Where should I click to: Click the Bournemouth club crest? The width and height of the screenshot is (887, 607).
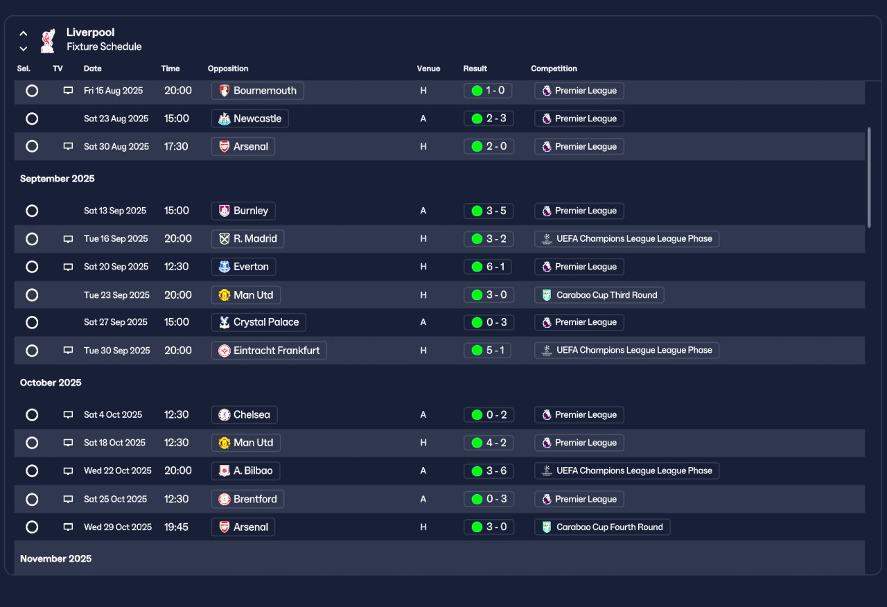pyautogui.click(x=224, y=91)
